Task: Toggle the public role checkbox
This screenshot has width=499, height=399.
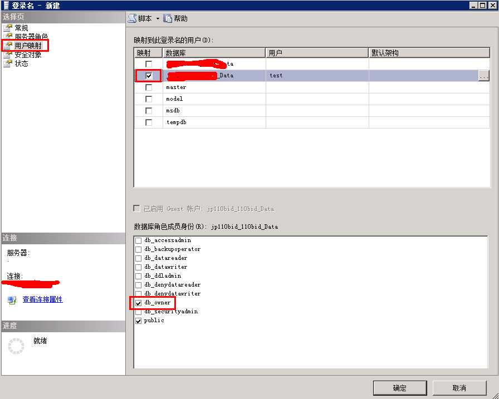Action: pyautogui.click(x=139, y=321)
